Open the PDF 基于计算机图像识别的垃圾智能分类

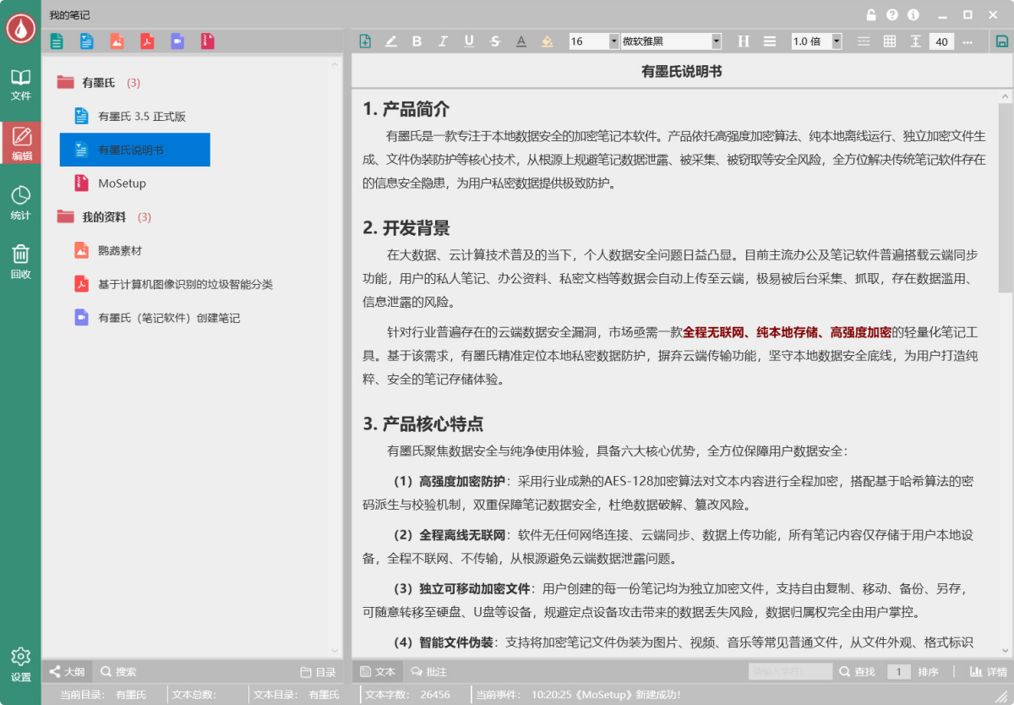click(185, 284)
